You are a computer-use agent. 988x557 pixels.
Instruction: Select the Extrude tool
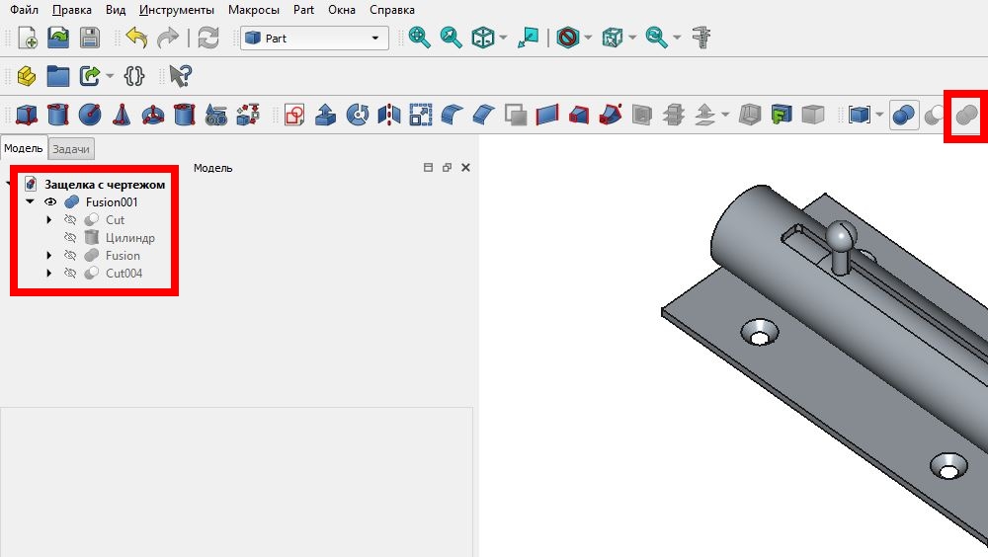point(325,115)
